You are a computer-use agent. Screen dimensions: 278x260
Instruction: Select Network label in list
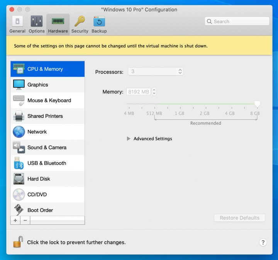[x=37, y=132]
